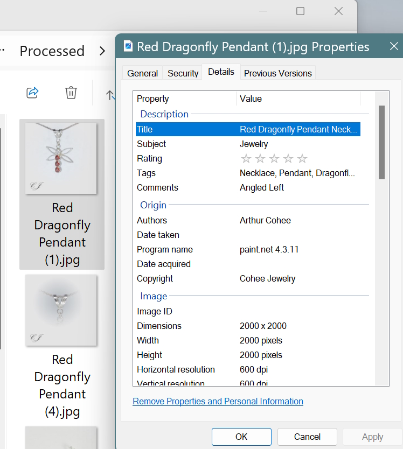Select Red Dragonfly Pendant (4).jpg thumbnail
The height and width of the screenshot is (449, 403).
pos(61,310)
